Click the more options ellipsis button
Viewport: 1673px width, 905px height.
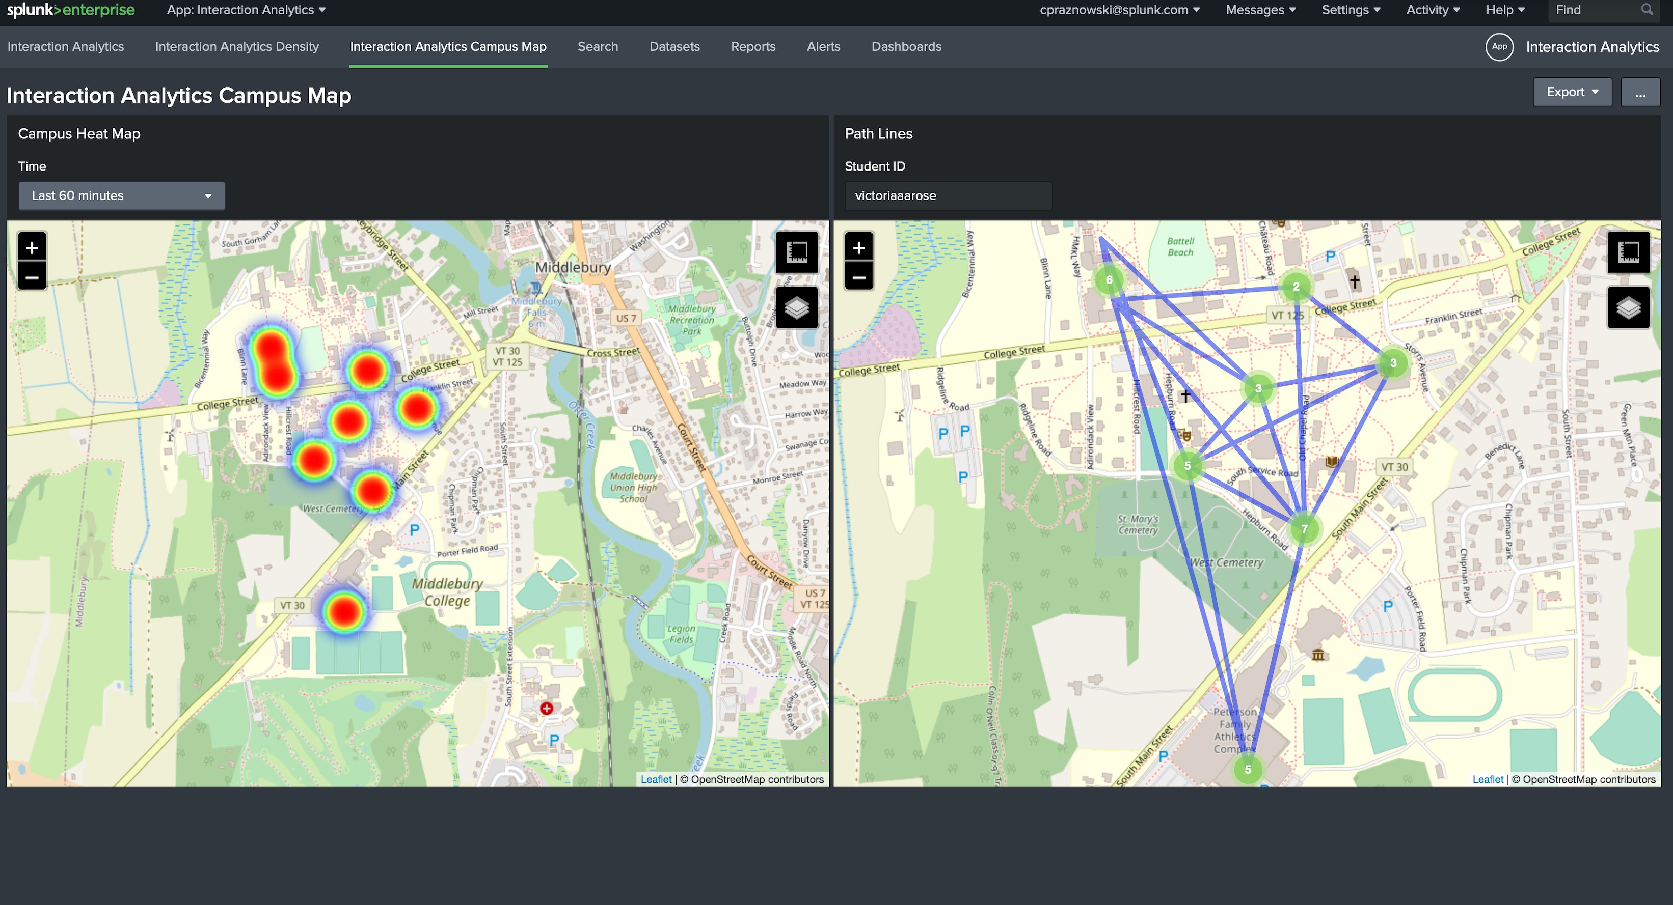click(x=1641, y=92)
